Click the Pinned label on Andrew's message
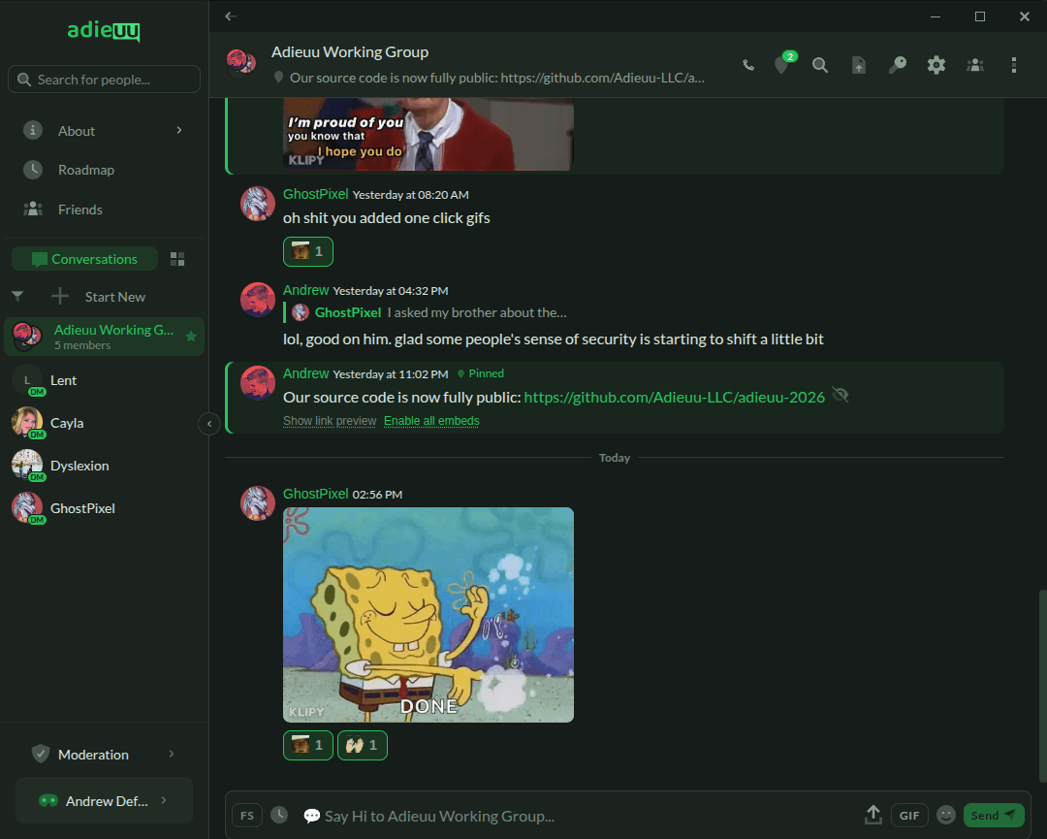Image resolution: width=1047 pixels, height=839 pixels. tap(480, 373)
